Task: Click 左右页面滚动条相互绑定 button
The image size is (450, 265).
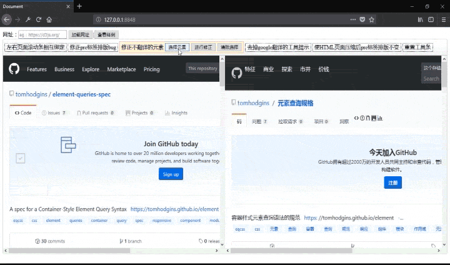Action: click(x=35, y=47)
